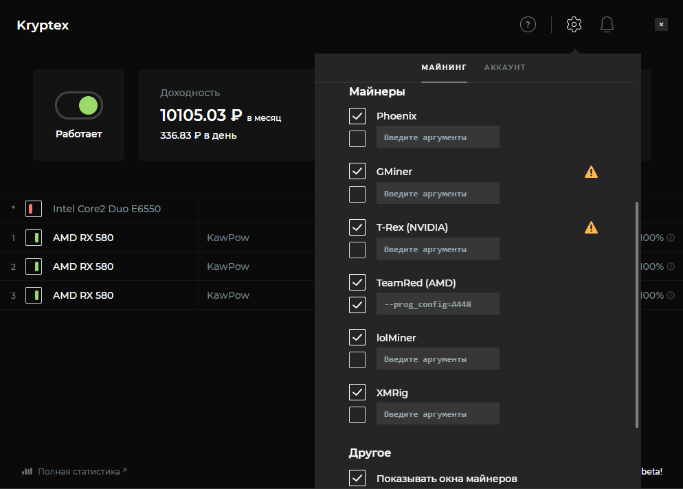Click the Kryptex logo

click(x=43, y=25)
